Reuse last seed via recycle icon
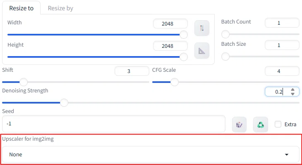Screen dimensions: 302x165 (x=260, y=125)
